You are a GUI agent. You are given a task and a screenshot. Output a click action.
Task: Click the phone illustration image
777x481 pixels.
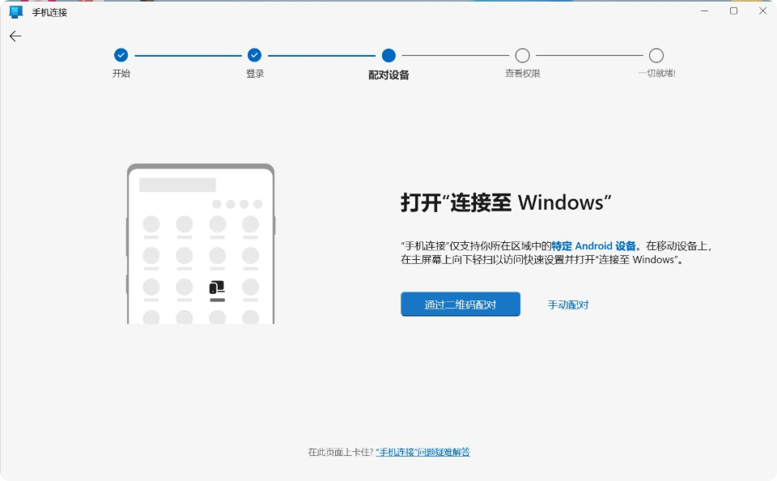click(x=201, y=244)
